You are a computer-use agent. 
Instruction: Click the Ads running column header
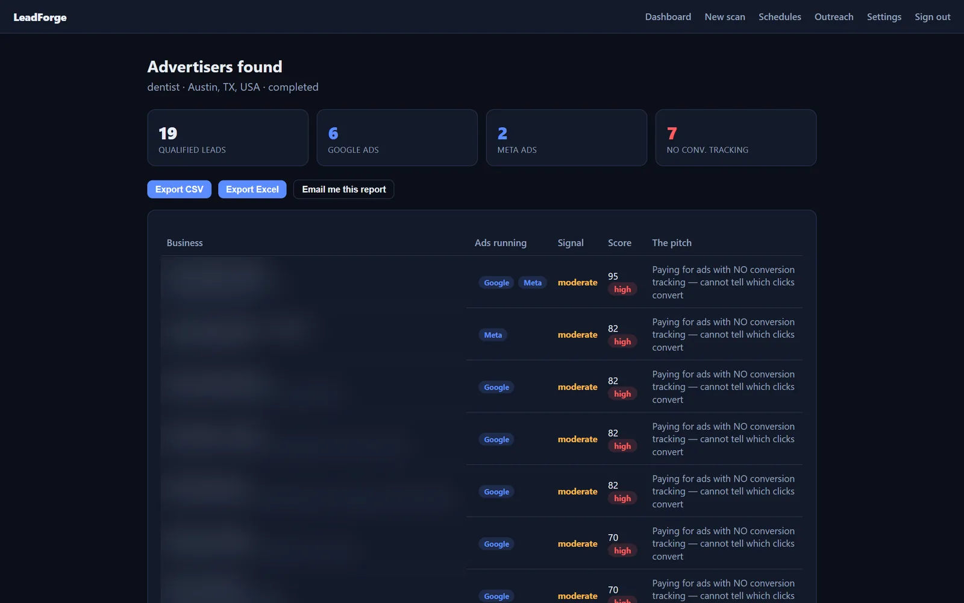(500, 243)
